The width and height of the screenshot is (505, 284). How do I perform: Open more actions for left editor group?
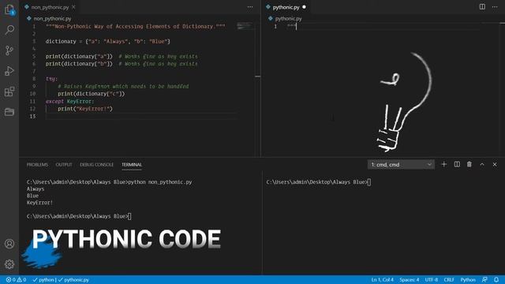coord(250,7)
